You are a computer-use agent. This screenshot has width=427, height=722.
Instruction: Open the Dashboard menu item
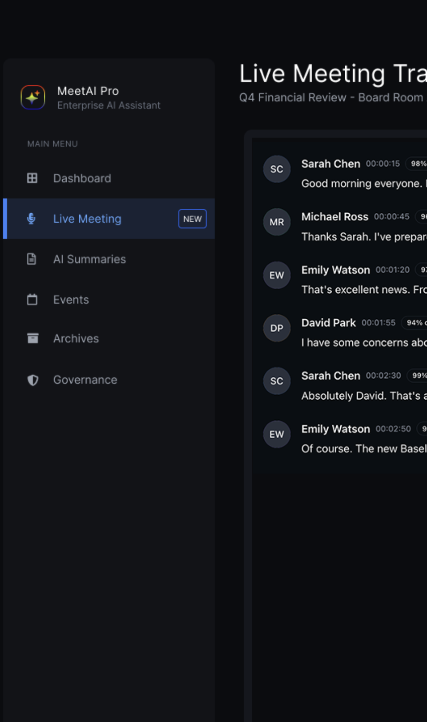pos(82,178)
